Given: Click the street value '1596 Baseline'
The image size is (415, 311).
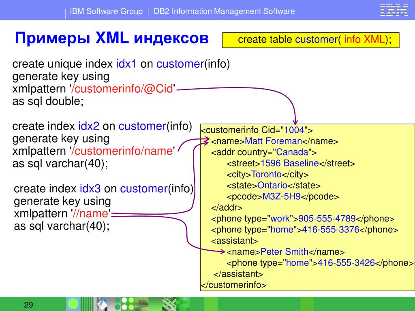Looking at the screenshot, I should click(x=289, y=163).
